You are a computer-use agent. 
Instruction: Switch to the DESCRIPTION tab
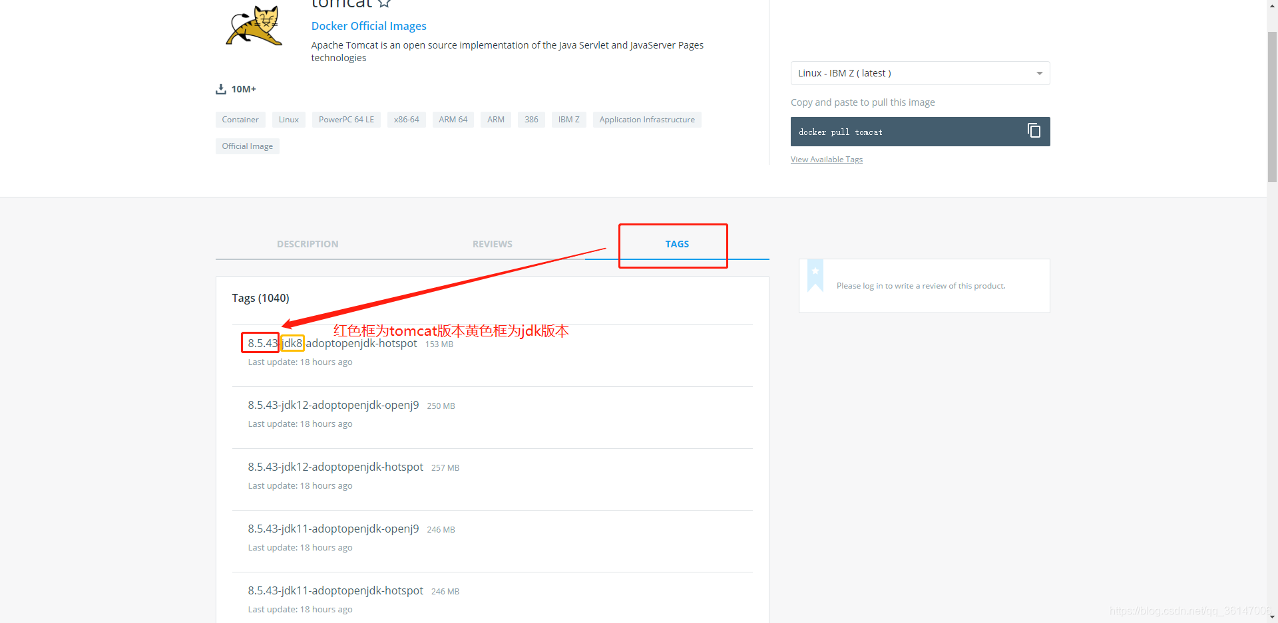click(x=308, y=244)
